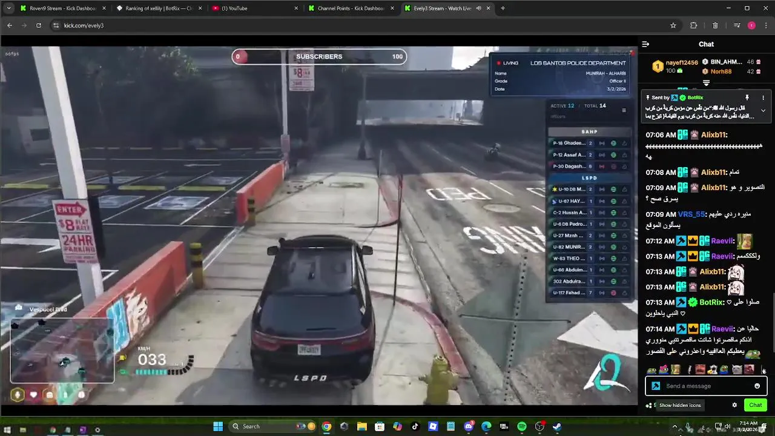Click Raevii username at 07:14 AM

(x=722, y=329)
